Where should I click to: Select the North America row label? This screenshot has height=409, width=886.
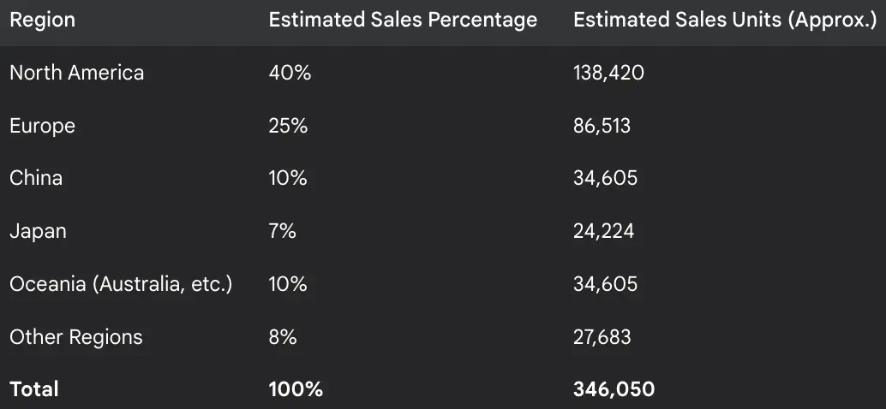[x=76, y=73]
